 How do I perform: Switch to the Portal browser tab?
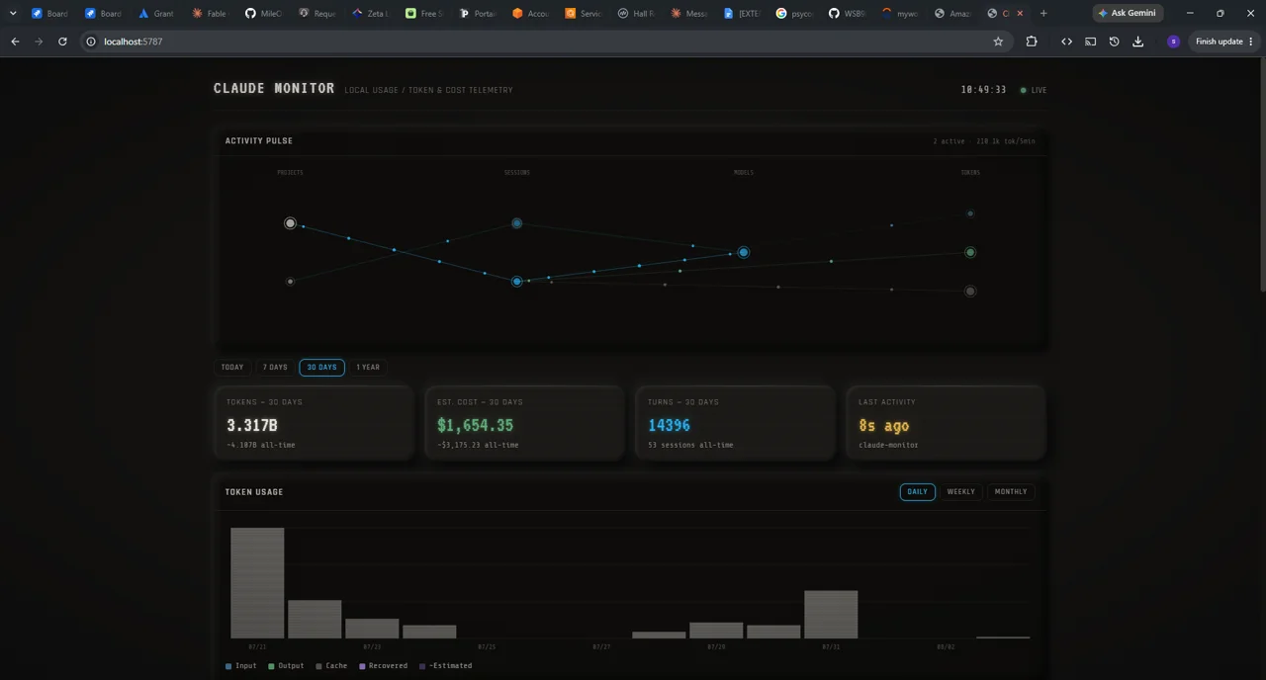tap(476, 14)
